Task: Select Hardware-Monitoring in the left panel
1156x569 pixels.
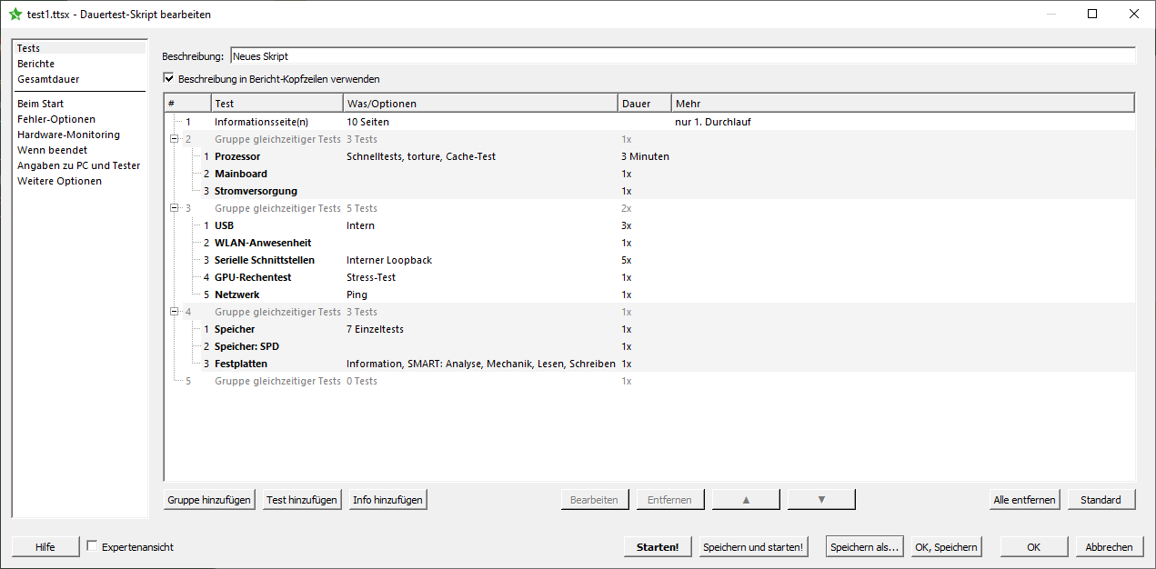Action: (x=68, y=135)
